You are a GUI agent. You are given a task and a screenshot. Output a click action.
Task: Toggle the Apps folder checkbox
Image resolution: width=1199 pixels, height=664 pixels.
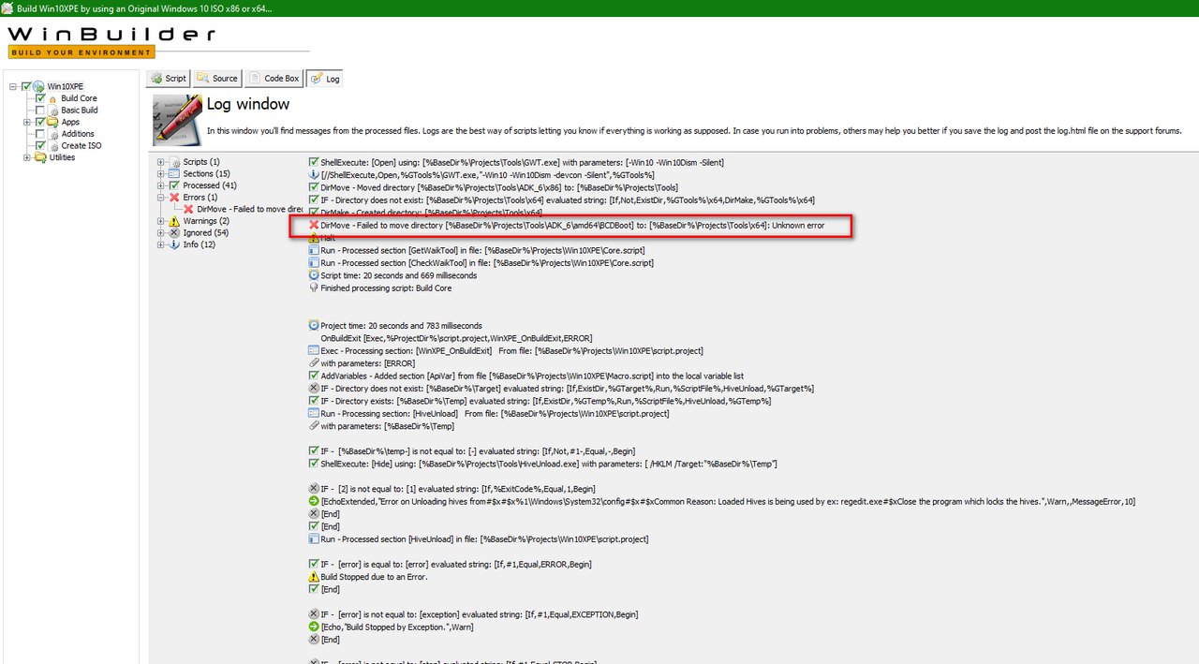click(x=40, y=122)
